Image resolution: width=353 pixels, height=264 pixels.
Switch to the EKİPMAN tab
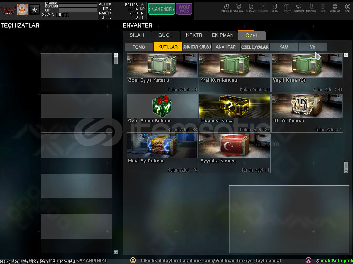point(223,35)
